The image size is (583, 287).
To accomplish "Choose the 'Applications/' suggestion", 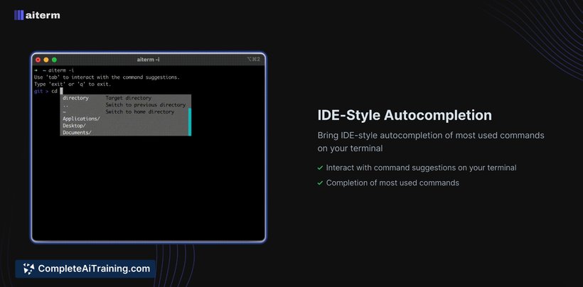I will tap(126, 119).
